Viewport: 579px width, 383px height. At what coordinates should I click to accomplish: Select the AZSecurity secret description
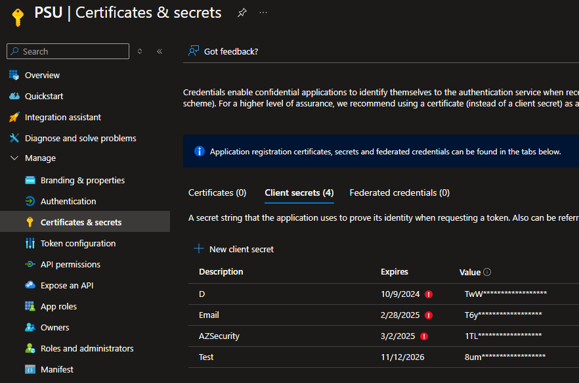[219, 336]
